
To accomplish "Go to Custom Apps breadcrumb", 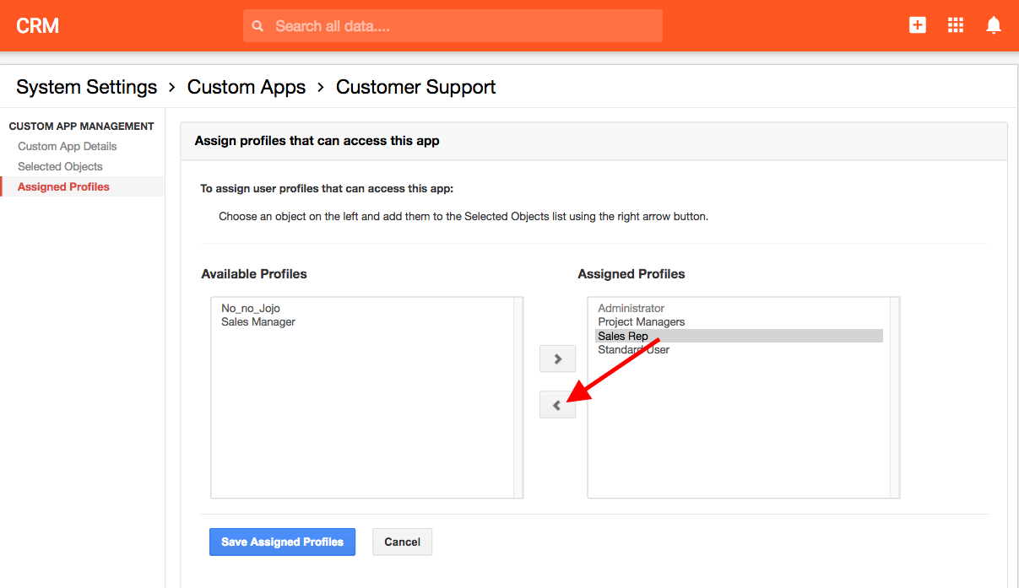I will click(247, 87).
